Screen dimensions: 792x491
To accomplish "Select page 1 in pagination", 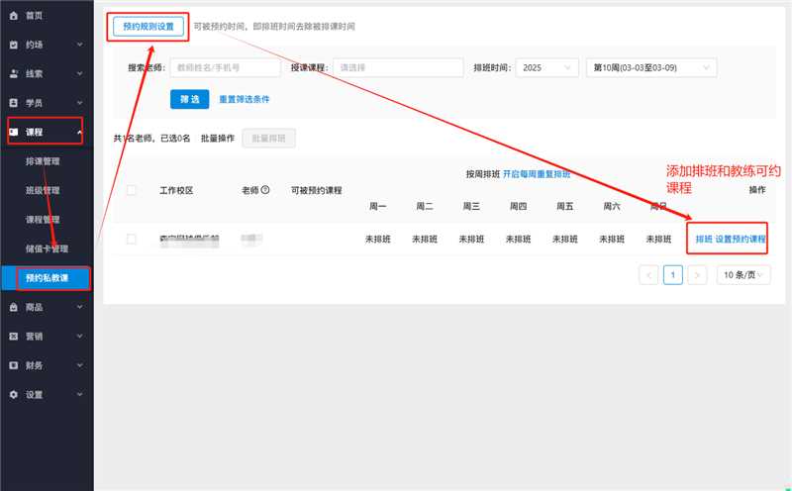I will (x=673, y=275).
